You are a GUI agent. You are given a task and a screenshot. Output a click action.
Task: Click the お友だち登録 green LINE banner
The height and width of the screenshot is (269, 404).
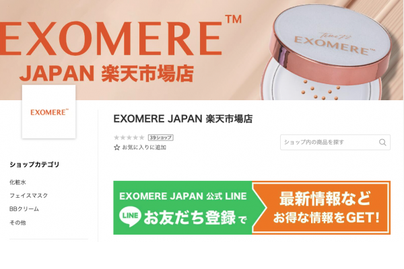[182, 208]
